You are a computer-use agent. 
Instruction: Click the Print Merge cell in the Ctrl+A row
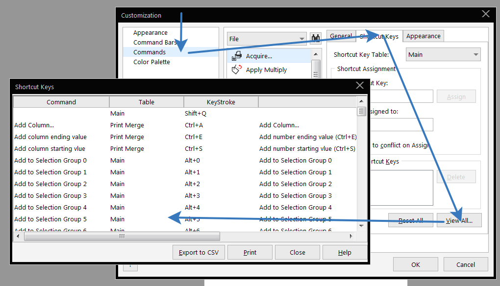coord(127,125)
